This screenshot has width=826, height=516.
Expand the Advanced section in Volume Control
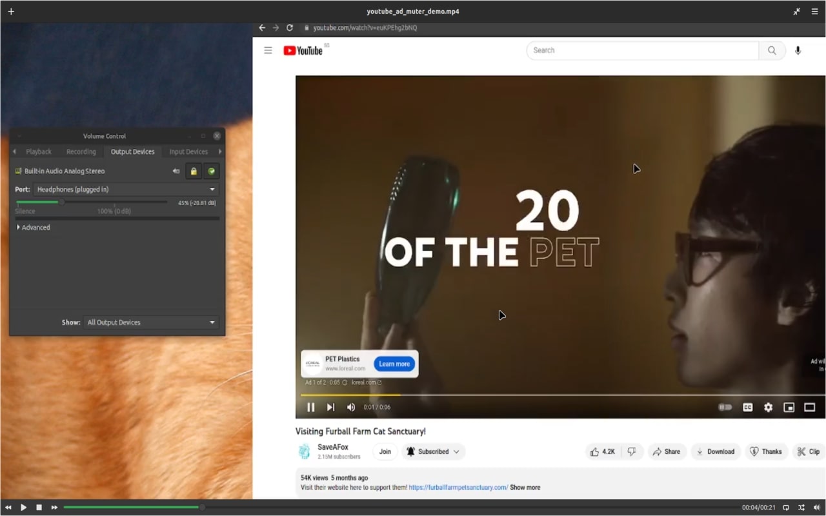click(x=33, y=228)
